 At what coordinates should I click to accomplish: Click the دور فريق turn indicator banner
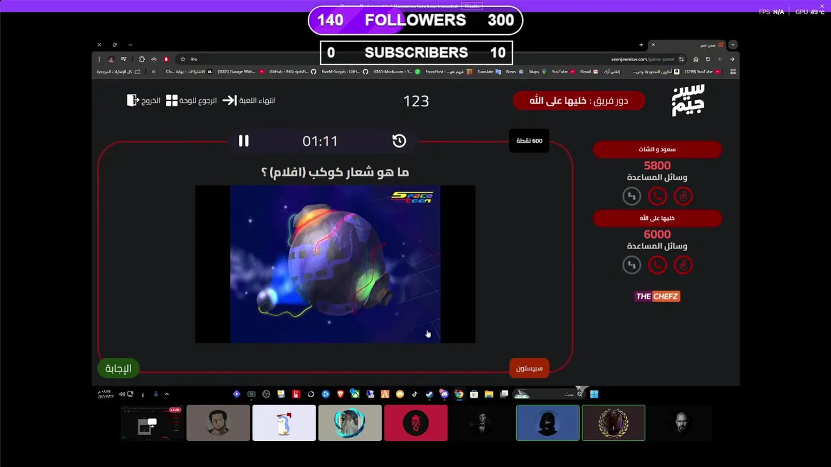click(x=578, y=101)
